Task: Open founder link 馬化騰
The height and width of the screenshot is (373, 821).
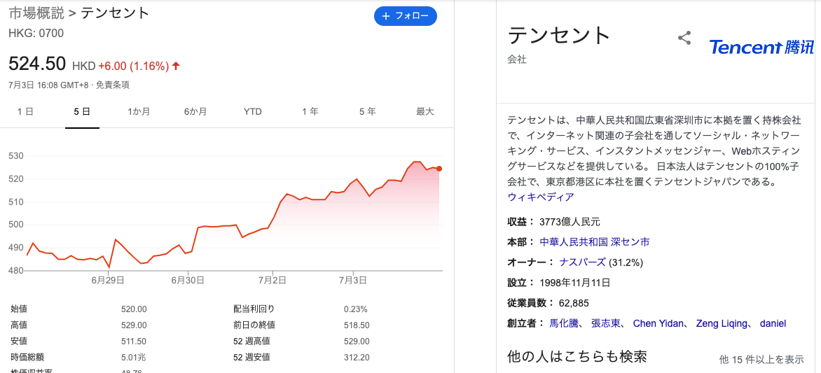Action: pos(564,323)
